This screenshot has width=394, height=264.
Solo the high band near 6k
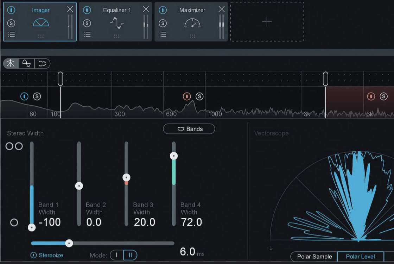[x=384, y=96]
